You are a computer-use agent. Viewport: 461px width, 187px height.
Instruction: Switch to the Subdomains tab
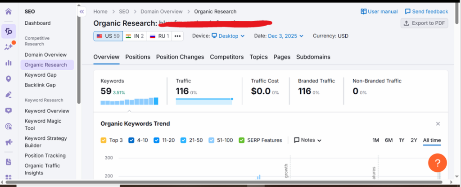tap(313, 57)
